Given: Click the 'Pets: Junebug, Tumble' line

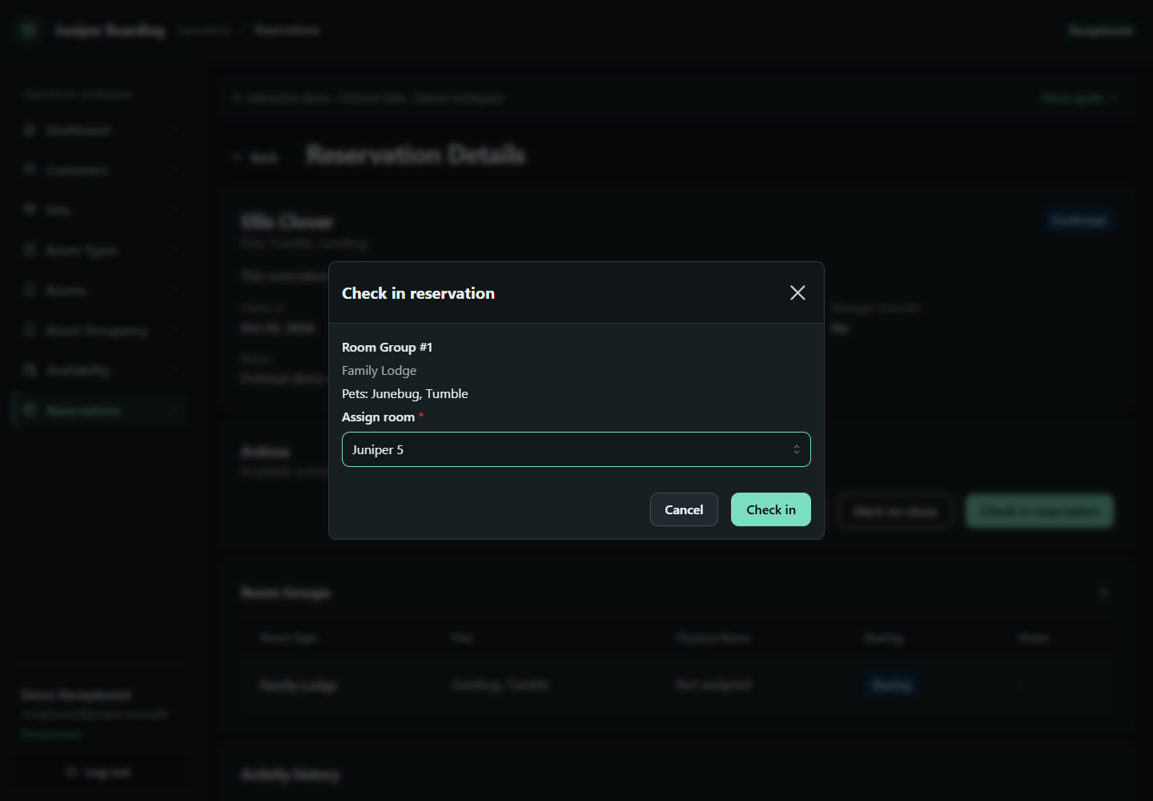Looking at the screenshot, I should click(405, 393).
